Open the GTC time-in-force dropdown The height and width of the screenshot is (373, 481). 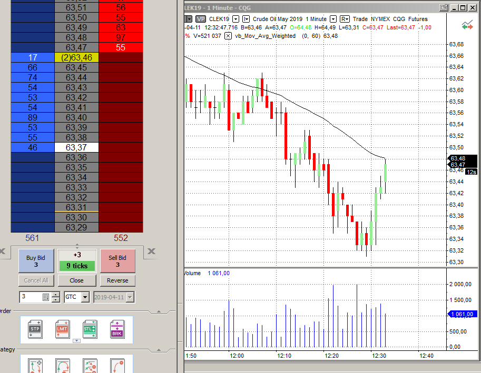coord(85,297)
